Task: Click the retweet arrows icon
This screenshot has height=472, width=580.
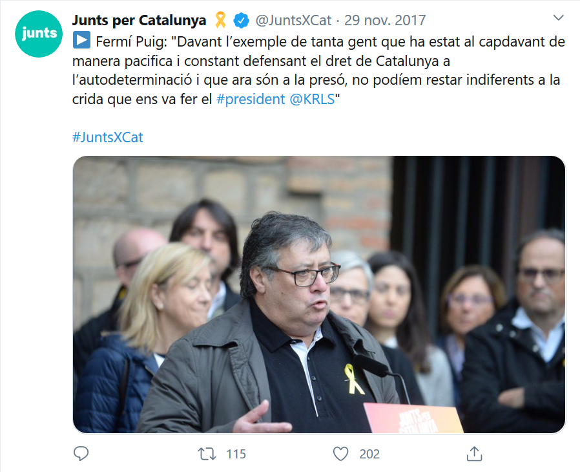Action: pos(207,454)
